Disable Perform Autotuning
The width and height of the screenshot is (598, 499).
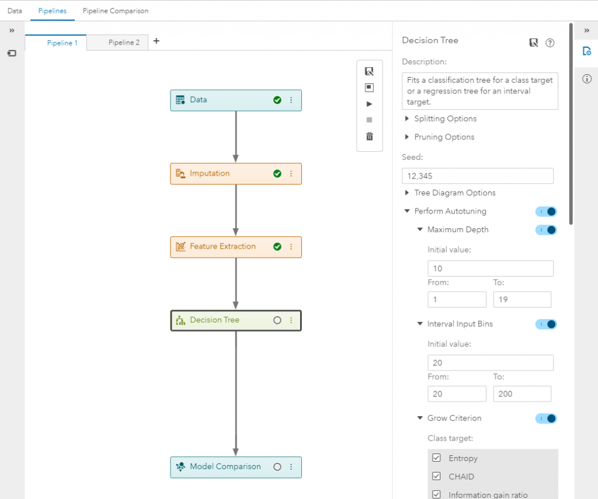tap(546, 211)
